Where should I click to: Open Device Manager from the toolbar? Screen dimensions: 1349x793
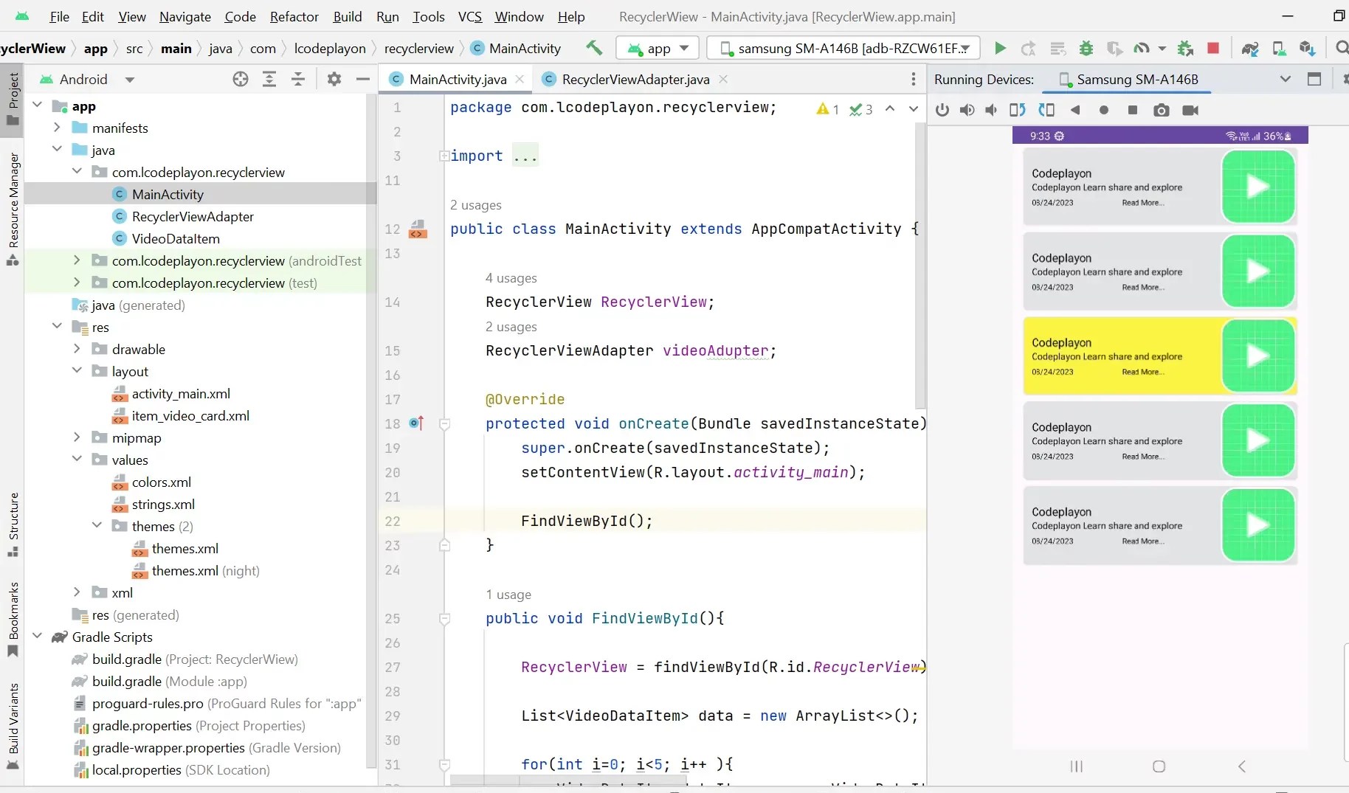[x=1280, y=48]
